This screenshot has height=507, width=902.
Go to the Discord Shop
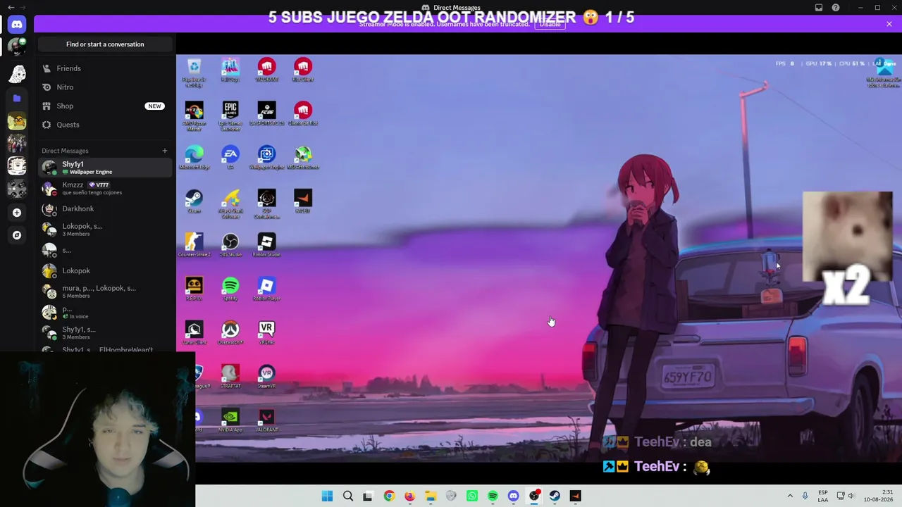pyautogui.click(x=105, y=106)
